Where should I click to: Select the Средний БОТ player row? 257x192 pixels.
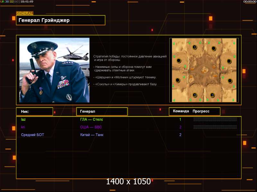click(32, 135)
